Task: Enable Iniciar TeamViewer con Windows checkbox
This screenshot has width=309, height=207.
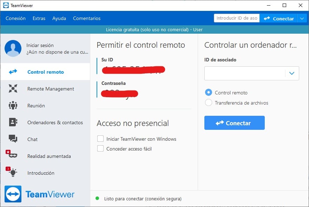Action: click(100, 139)
